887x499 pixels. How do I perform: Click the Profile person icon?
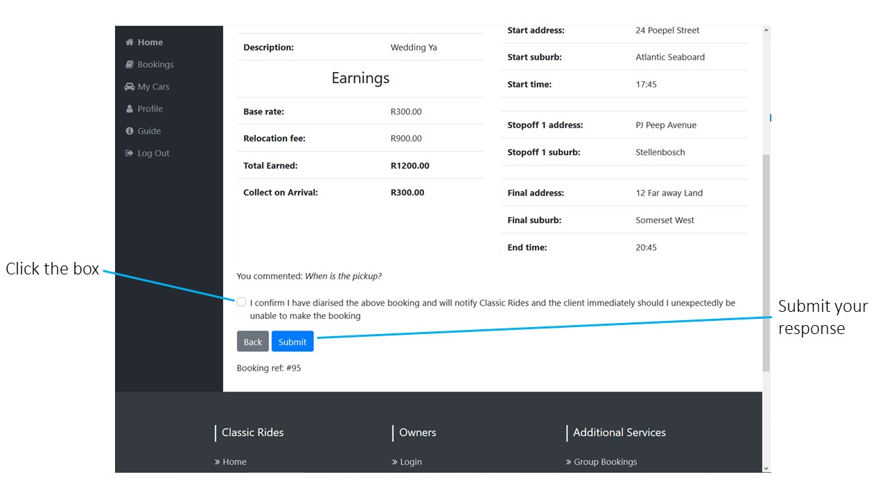(x=129, y=109)
